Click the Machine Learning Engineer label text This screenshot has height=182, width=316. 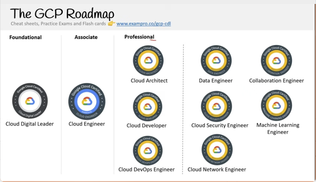(x=278, y=128)
